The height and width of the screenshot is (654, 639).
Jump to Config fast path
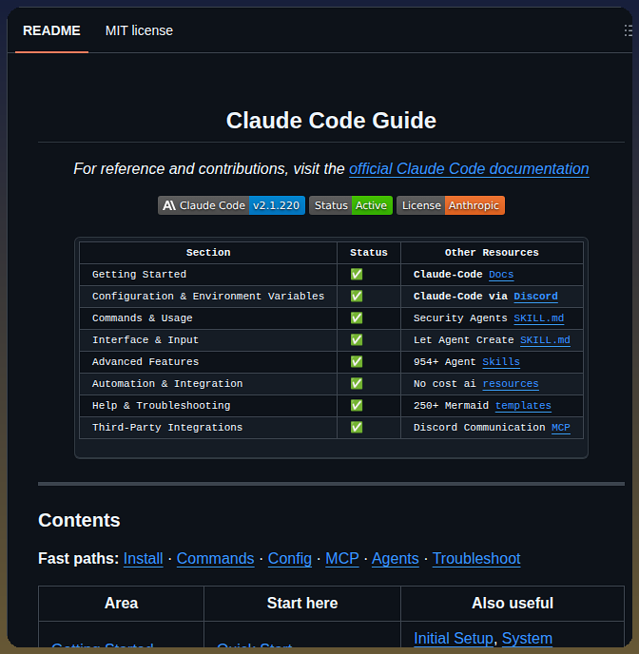click(289, 559)
